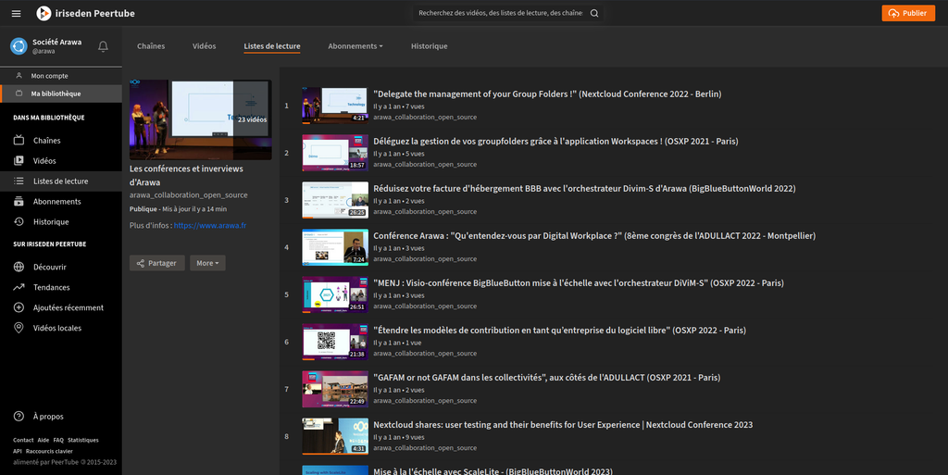
Task: Click the upload cloud icon on Publier
Action: [x=893, y=13]
